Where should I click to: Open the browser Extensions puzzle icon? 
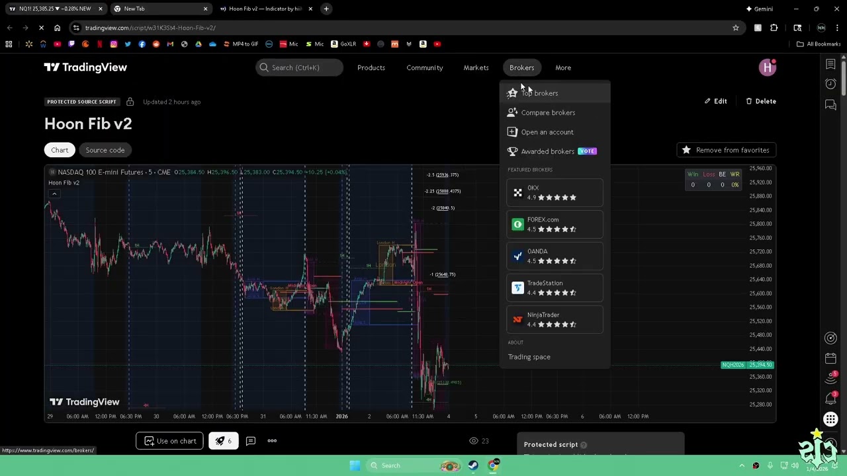tap(774, 28)
